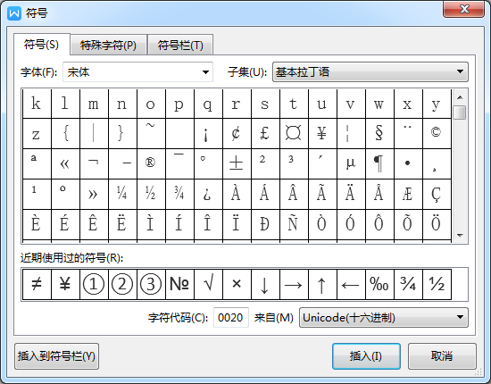Switch to the 符号(S) tab
Viewport: 491px width, 384px height.
[x=42, y=45]
